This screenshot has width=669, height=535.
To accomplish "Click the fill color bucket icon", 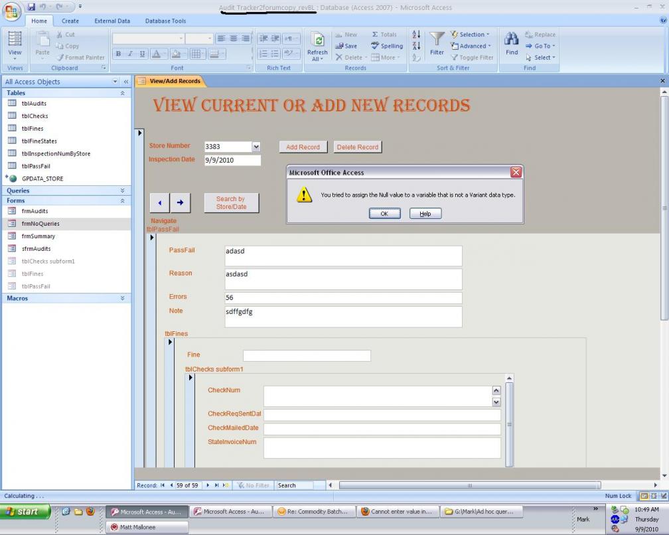I will pyautogui.click(x=175, y=54).
